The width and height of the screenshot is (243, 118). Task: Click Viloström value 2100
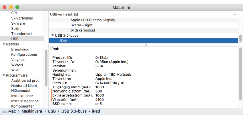100,99
